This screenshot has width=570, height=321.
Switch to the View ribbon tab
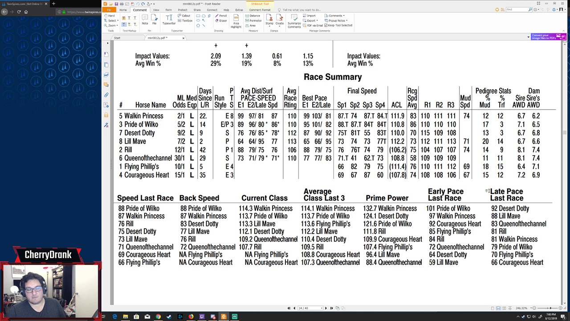156,10
